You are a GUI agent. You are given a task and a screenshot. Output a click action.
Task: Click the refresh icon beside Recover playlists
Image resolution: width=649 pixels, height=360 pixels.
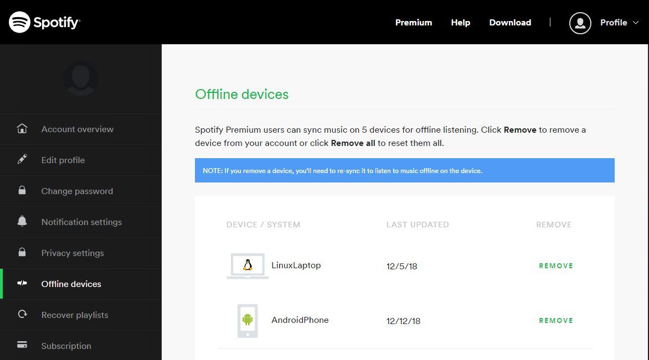22,314
